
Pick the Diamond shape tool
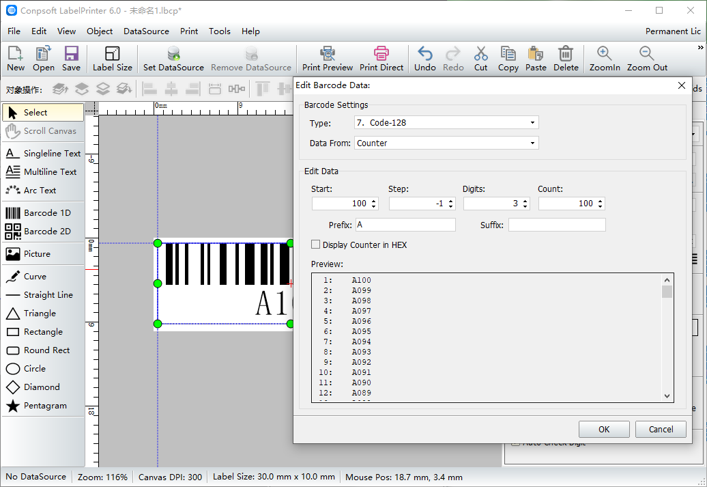43,387
